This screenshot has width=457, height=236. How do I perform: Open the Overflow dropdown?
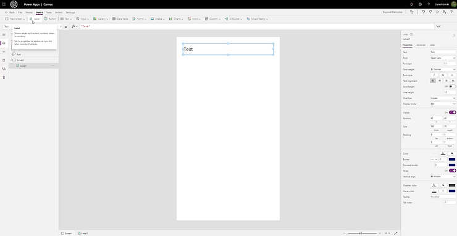pos(443,98)
